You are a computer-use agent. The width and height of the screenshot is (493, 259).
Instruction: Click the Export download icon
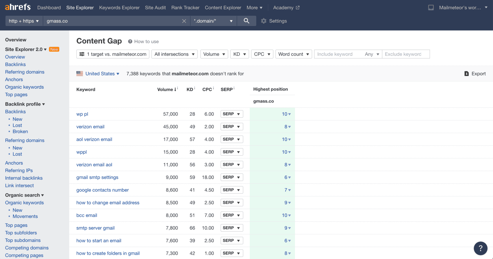tap(466, 74)
